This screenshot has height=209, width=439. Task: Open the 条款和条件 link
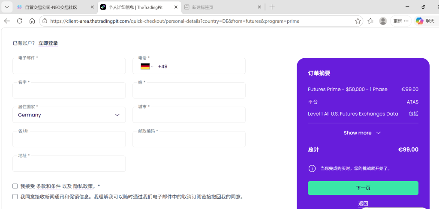coord(48,186)
